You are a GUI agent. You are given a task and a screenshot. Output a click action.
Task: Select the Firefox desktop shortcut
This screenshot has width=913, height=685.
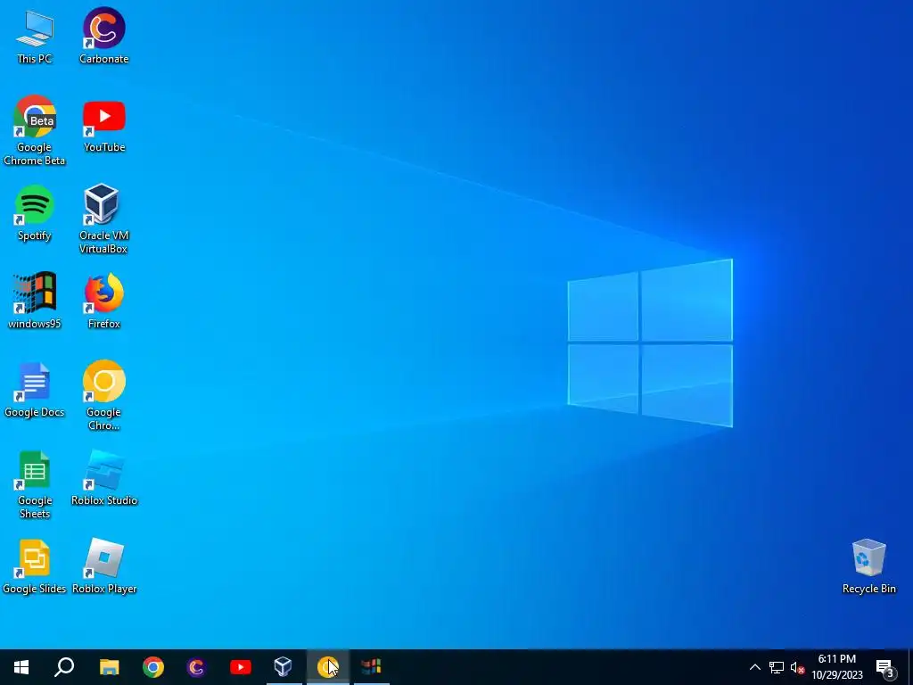pyautogui.click(x=104, y=301)
